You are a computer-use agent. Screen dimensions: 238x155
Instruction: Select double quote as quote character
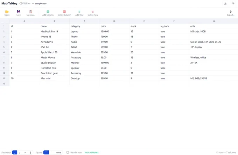click(46, 153)
